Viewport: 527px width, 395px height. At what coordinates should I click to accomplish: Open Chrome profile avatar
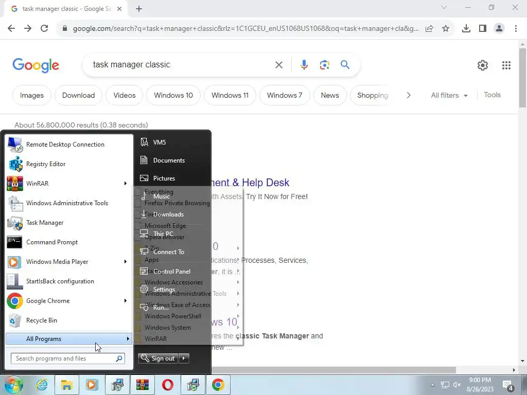click(499, 29)
